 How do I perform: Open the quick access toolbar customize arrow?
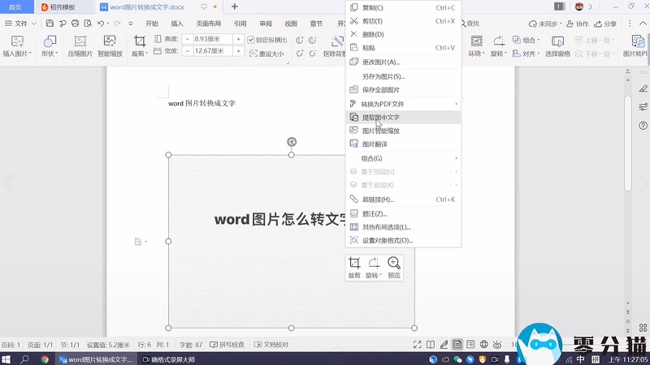click(131, 24)
